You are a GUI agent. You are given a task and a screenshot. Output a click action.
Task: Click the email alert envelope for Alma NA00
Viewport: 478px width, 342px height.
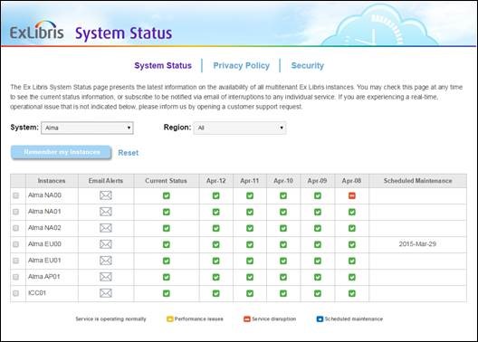tap(106, 195)
